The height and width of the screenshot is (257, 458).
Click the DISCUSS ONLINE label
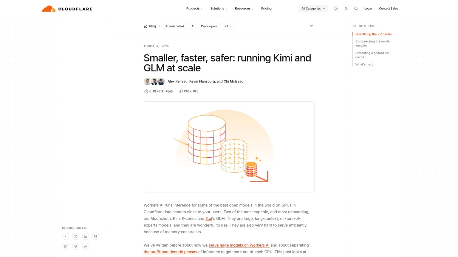pyautogui.click(x=75, y=228)
